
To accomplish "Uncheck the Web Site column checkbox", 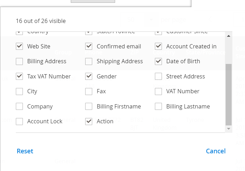I will 19,46.
